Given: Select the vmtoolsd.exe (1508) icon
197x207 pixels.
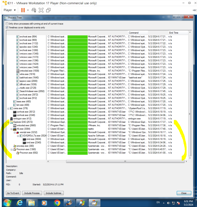Looking at the screenshot, I should 18,71.
